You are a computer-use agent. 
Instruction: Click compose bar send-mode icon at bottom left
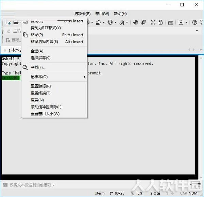5,185
